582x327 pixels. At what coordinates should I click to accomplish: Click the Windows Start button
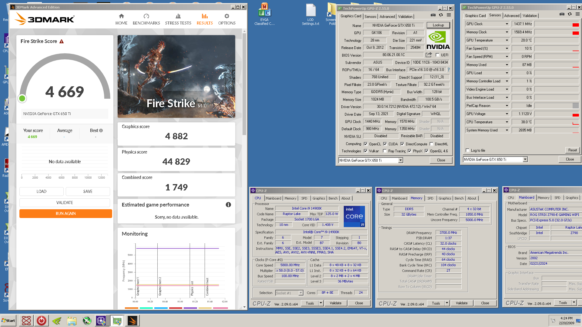point(8,321)
